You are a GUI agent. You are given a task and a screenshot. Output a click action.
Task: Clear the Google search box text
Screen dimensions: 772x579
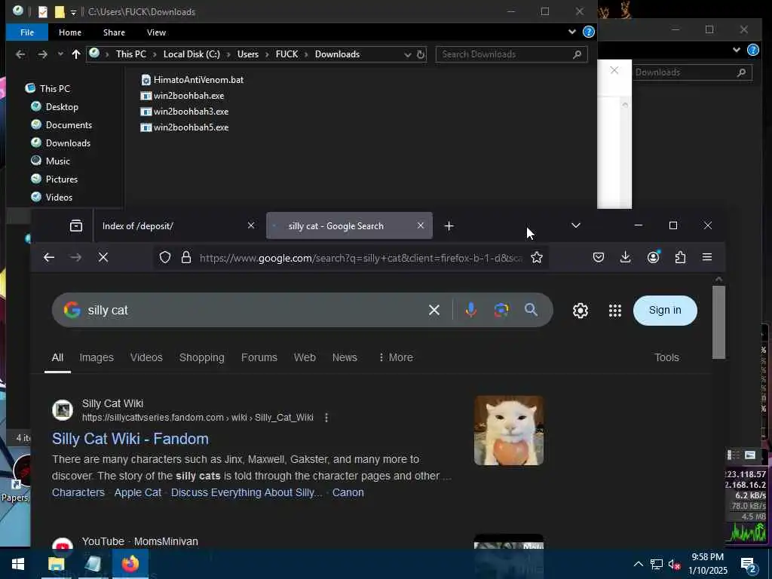tap(433, 310)
